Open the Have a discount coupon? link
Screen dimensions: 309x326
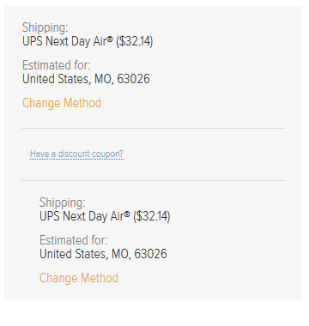click(x=76, y=154)
